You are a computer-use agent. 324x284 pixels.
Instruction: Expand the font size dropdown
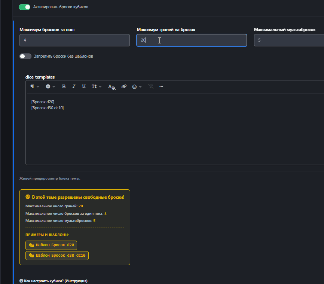[x=96, y=86]
